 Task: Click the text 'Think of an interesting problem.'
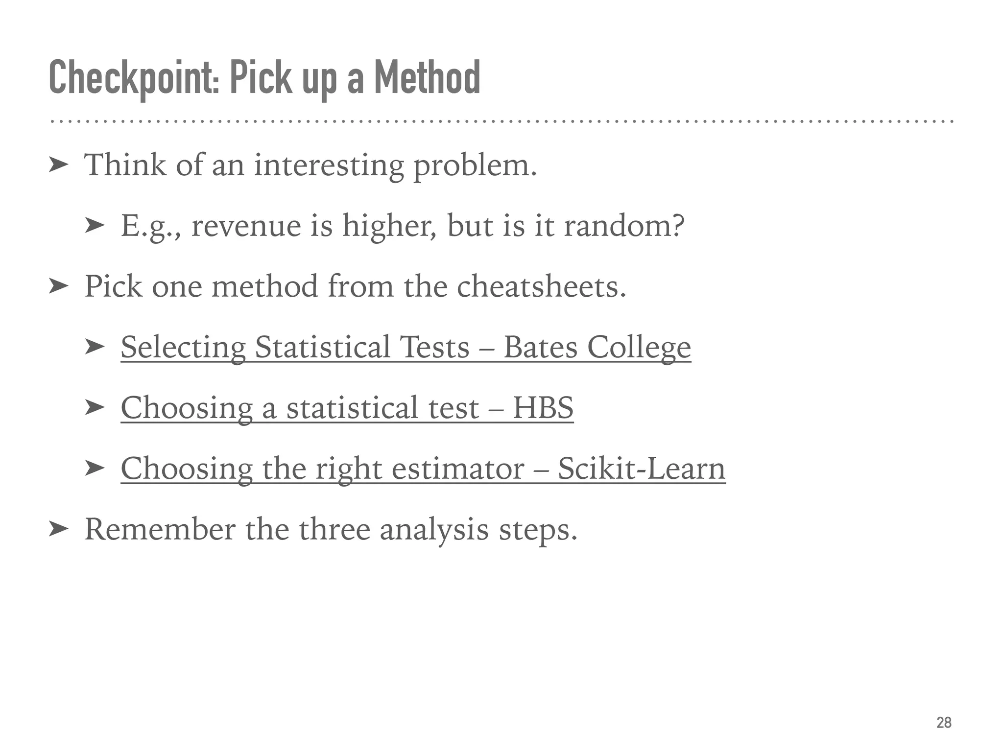tap(311, 165)
